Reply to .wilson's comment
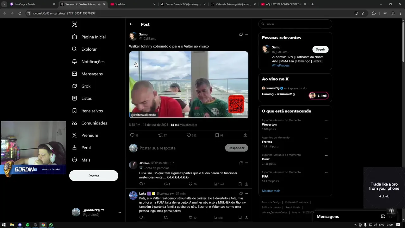 click(141, 184)
